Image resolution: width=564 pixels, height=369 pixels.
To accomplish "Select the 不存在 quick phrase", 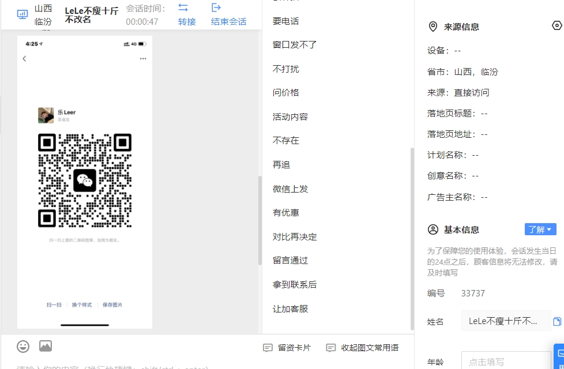I will pos(285,140).
